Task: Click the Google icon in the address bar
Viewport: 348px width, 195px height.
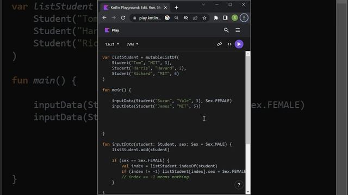Action: pos(167,18)
